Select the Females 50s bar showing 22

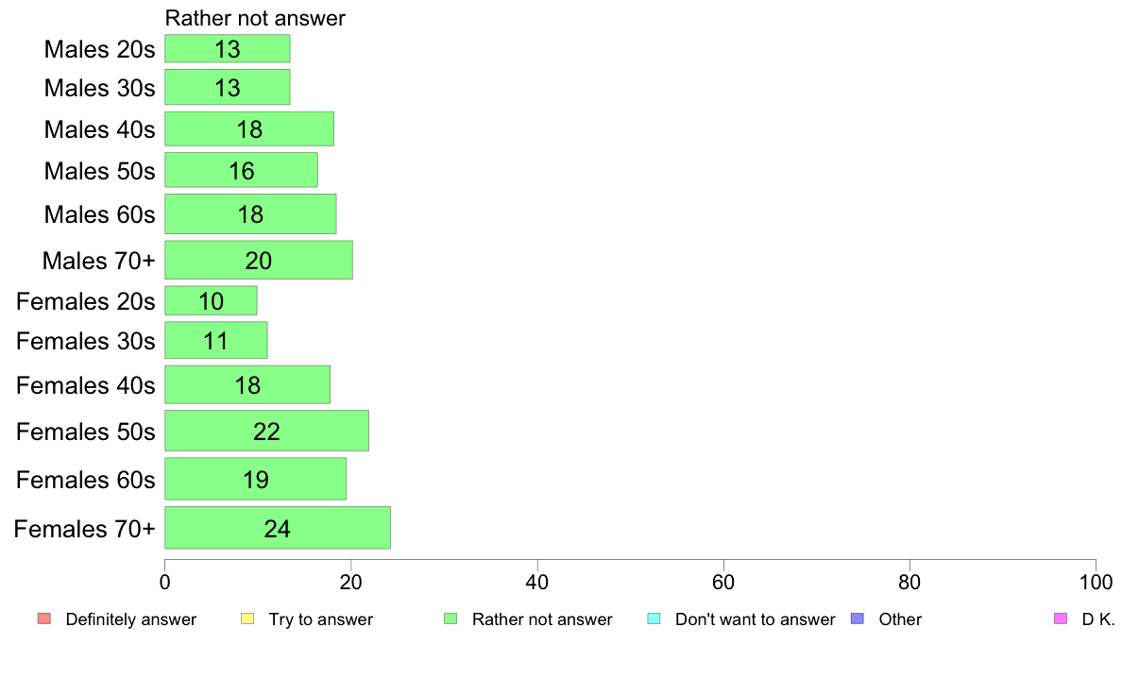[x=267, y=431]
